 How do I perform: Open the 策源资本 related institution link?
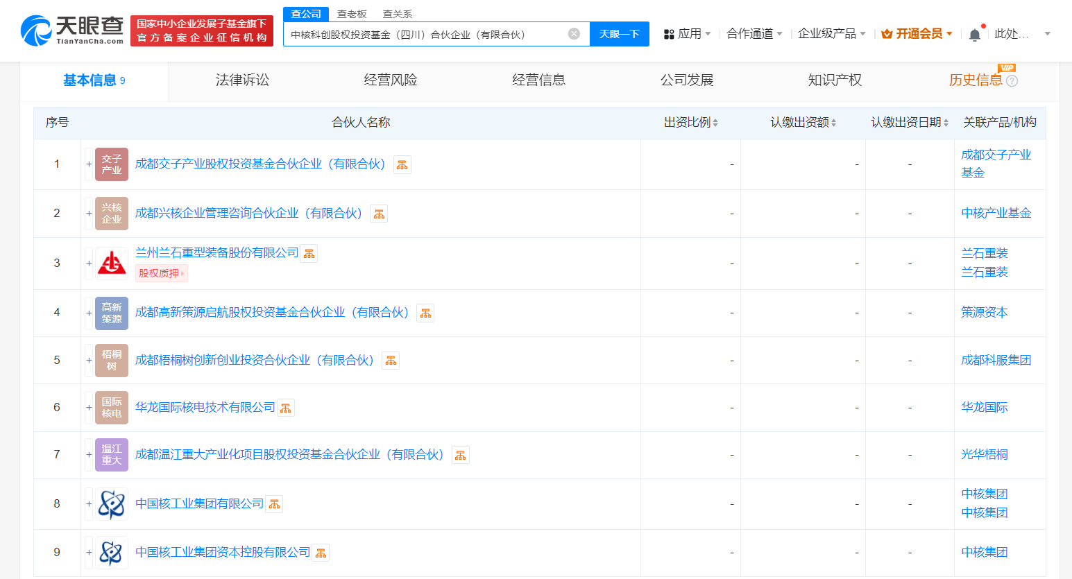[984, 313]
